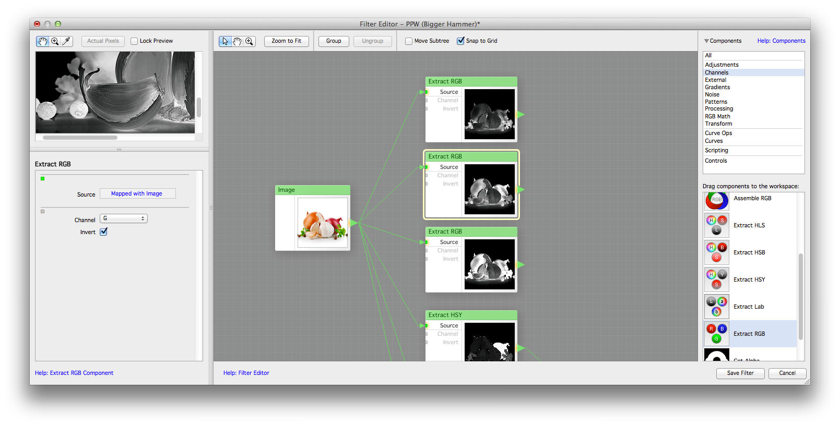Click output arrow of first Extract RGB node
The width and height of the screenshot is (840, 426).
point(520,114)
